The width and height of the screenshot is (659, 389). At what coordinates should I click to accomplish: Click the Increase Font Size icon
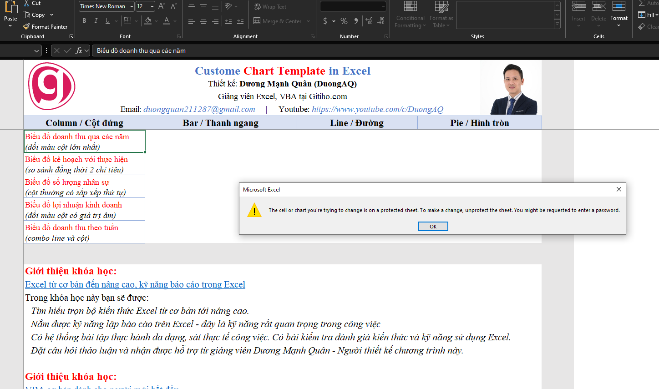point(162,6)
